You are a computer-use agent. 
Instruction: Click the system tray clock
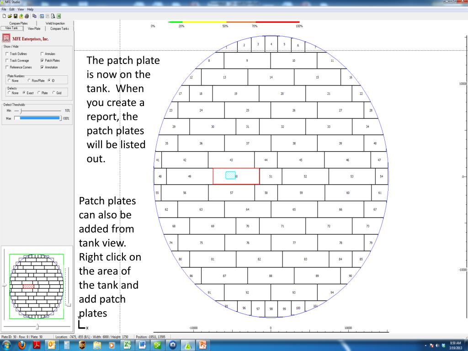coord(455,346)
